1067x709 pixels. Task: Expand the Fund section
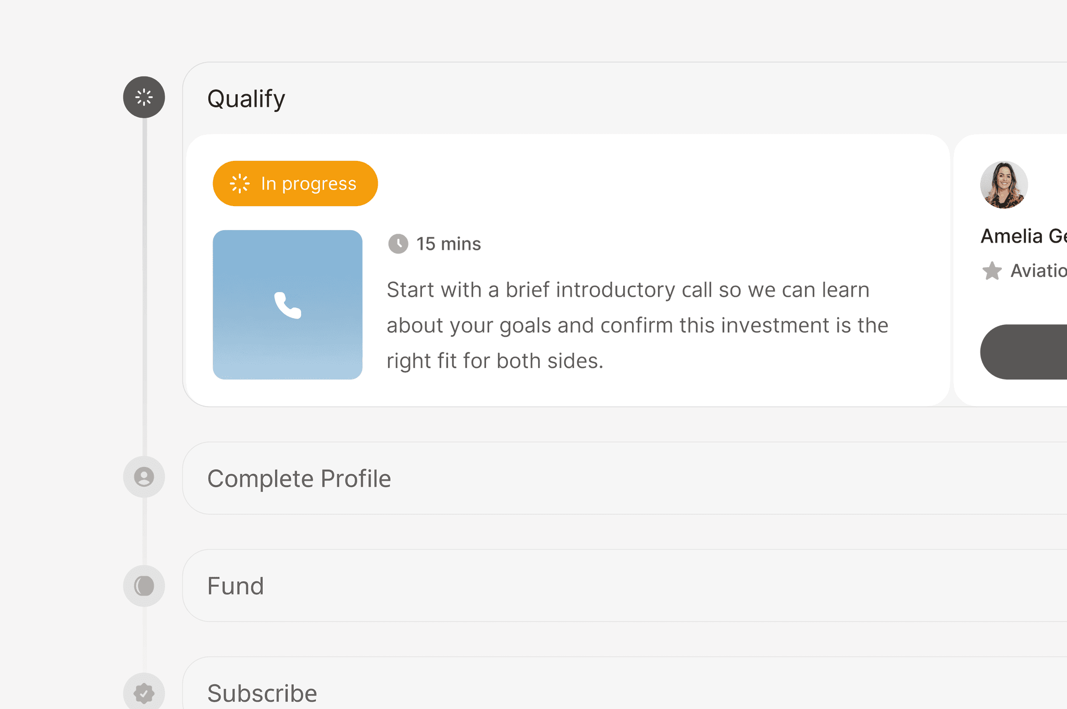tap(625, 586)
